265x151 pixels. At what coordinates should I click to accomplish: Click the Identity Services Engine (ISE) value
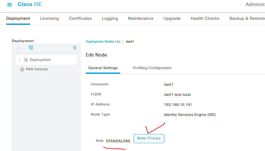190,115
